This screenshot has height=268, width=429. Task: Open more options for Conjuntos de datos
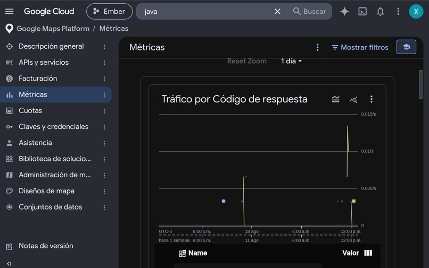coord(104,208)
